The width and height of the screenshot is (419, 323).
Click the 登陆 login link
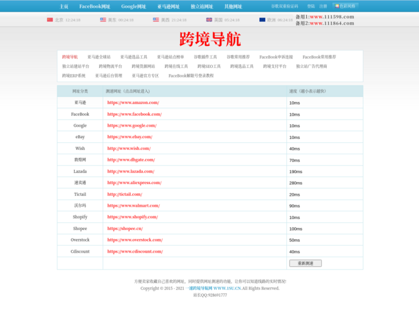tap(311, 6)
